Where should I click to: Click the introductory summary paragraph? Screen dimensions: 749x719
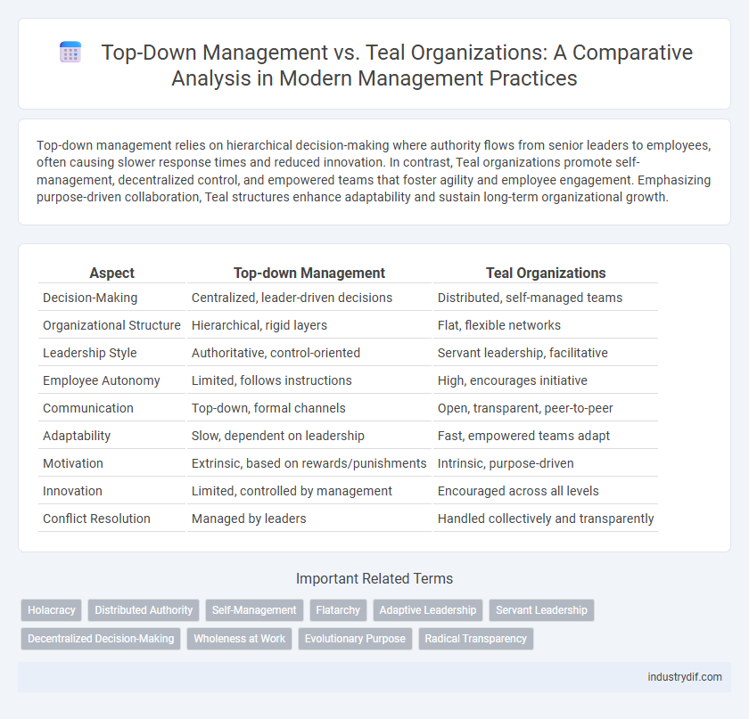point(374,171)
